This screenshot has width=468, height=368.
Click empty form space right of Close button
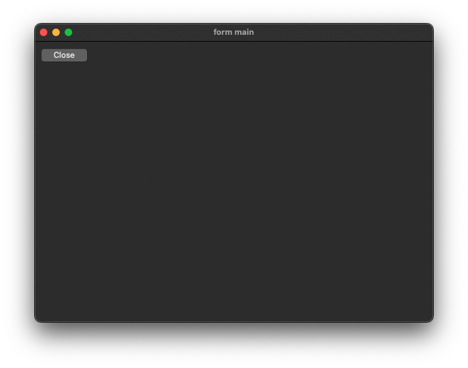[187, 55]
